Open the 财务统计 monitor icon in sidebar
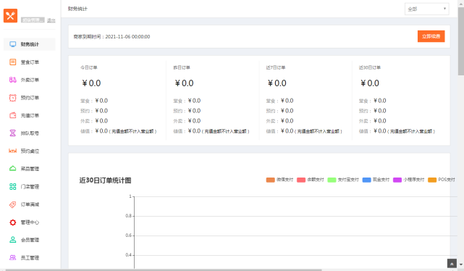Image resolution: width=464 pixels, height=271 pixels. [x=13, y=44]
